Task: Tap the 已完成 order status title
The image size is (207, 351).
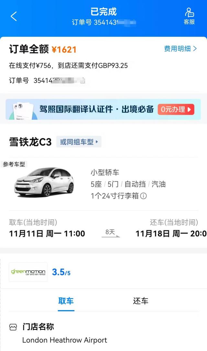Action: click(x=103, y=12)
